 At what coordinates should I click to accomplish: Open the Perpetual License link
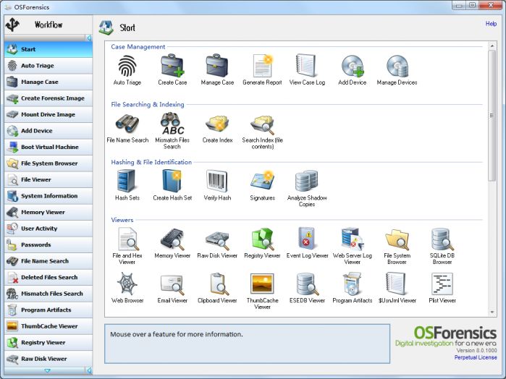click(476, 357)
